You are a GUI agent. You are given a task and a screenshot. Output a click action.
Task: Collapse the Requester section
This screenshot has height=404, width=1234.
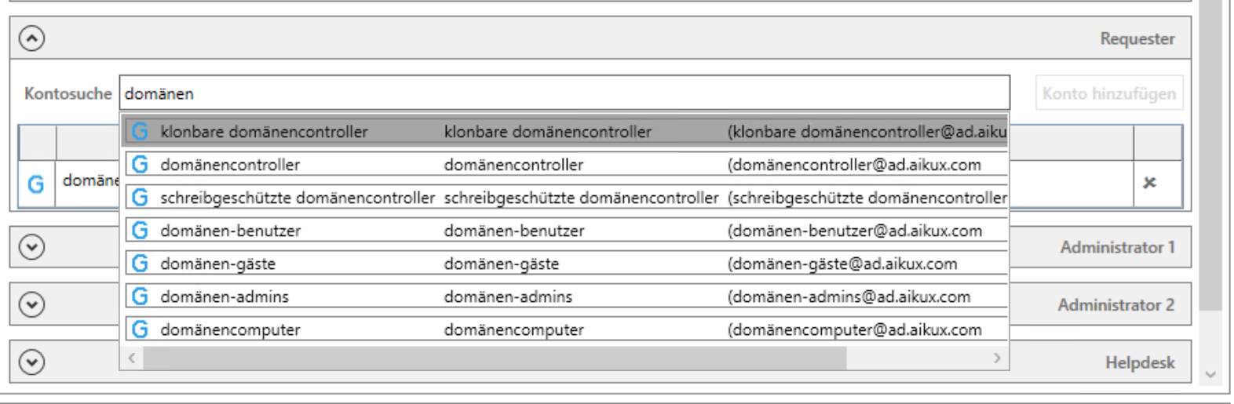pos(31,38)
